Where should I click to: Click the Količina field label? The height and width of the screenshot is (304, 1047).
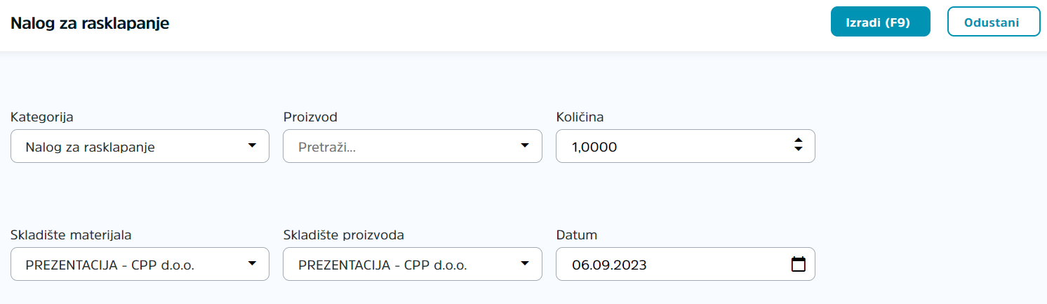pos(580,117)
